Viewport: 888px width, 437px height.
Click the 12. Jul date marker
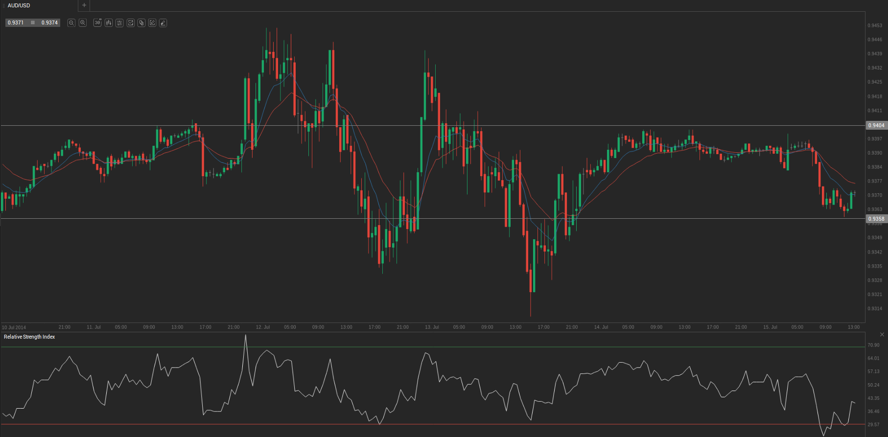263,327
